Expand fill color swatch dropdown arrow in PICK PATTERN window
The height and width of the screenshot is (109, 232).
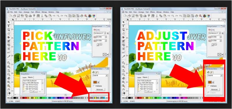[98, 82]
